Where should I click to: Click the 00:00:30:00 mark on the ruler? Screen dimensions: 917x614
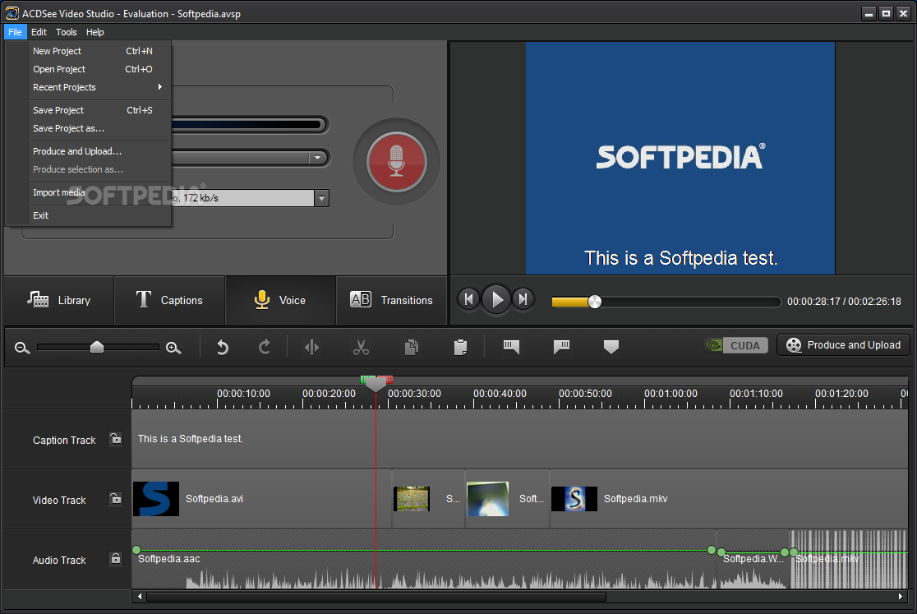pos(414,394)
